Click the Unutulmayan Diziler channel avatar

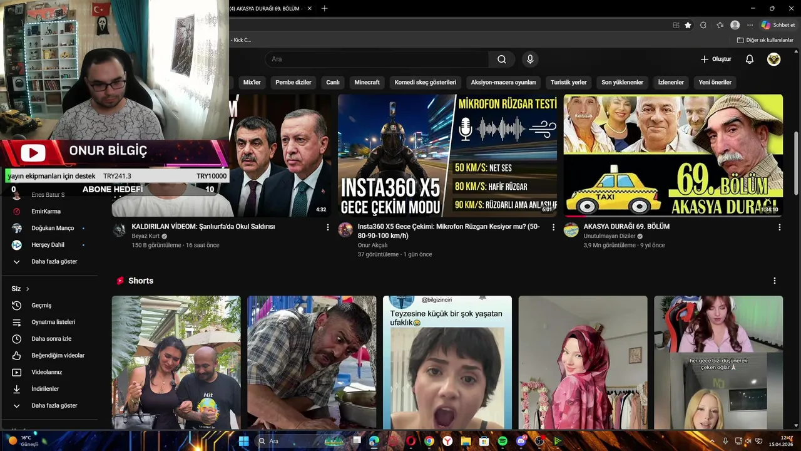571,230
